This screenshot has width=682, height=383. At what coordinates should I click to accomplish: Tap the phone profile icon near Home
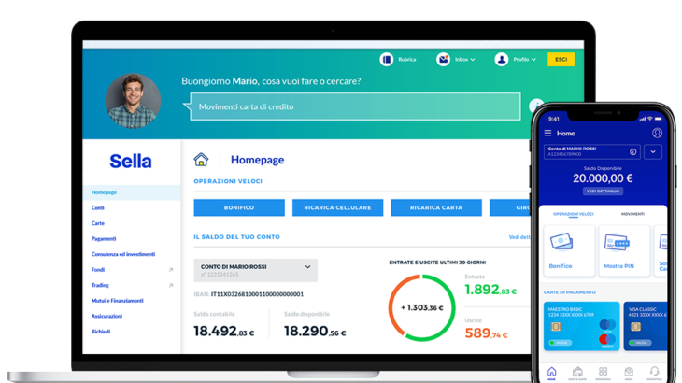pos(657,133)
